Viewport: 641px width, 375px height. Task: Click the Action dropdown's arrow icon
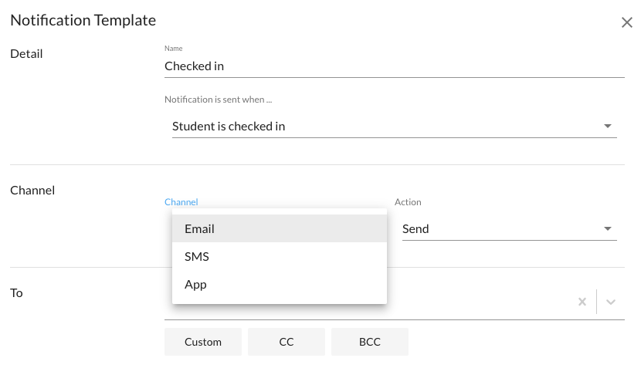click(607, 229)
